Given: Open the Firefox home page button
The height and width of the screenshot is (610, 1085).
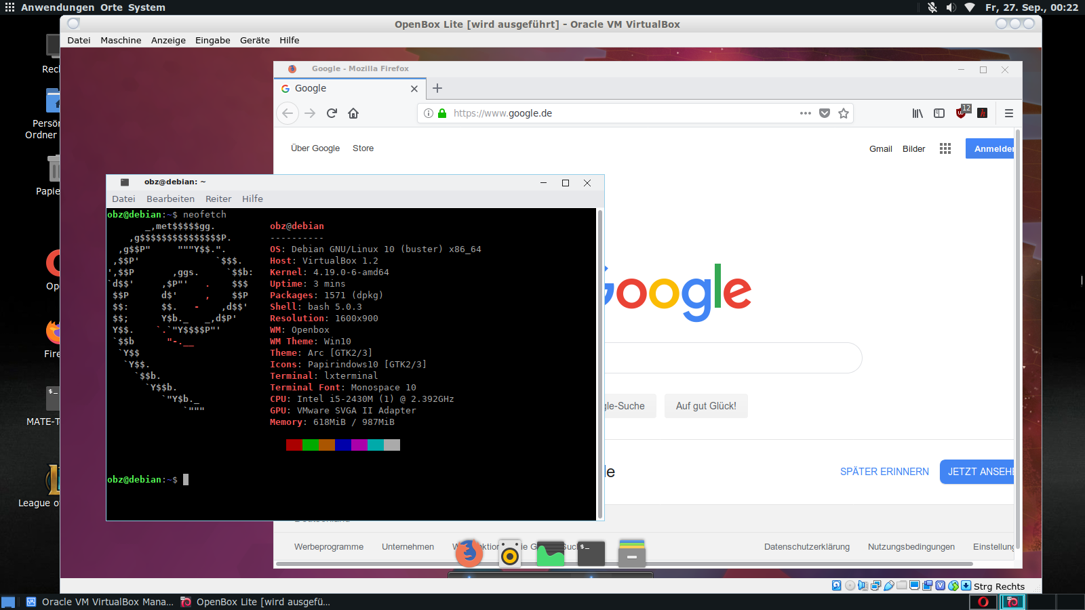Looking at the screenshot, I should coord(353,113).
